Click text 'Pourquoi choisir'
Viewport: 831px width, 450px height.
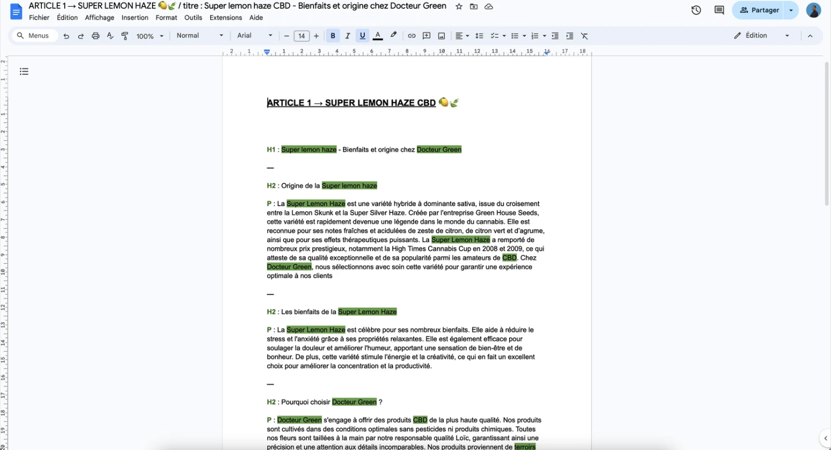[x=306, y=402]
